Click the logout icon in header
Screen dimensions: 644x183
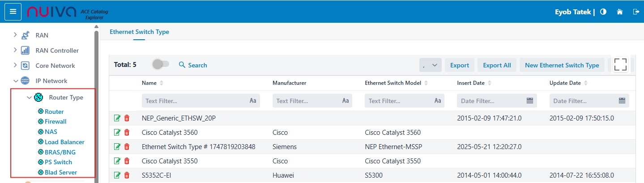(636, 12)
